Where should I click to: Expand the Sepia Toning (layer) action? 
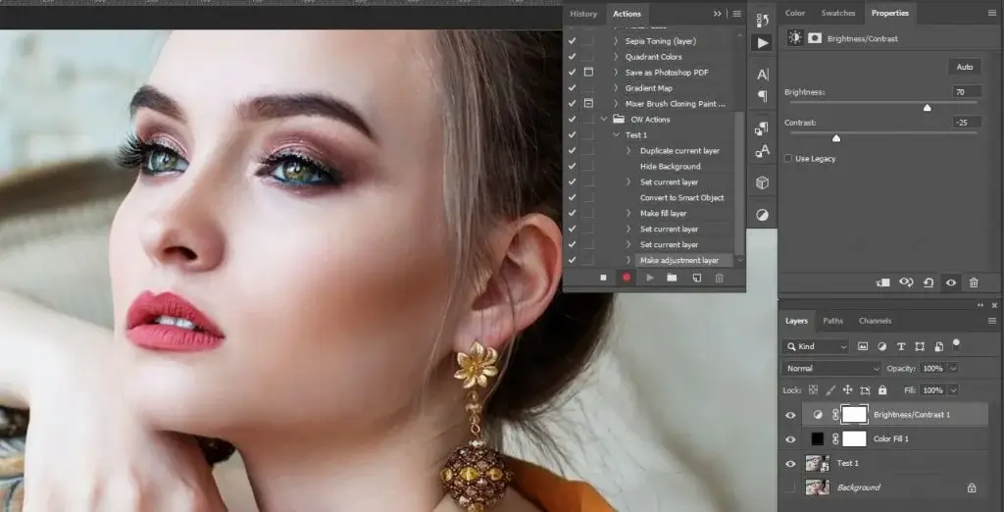616,41
